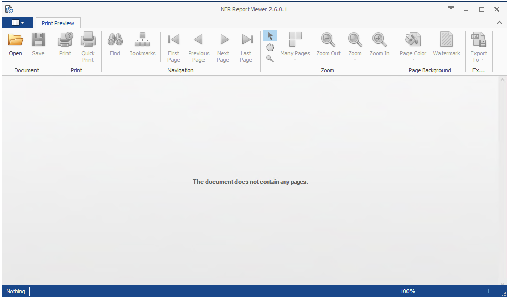Go to the Next Page
This screenshot has height=299, width=509.
[x=223, y=47]
